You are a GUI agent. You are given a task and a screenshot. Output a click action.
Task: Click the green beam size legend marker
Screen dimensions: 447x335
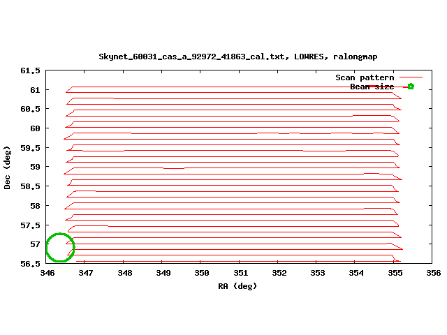[x=411, y=87]
